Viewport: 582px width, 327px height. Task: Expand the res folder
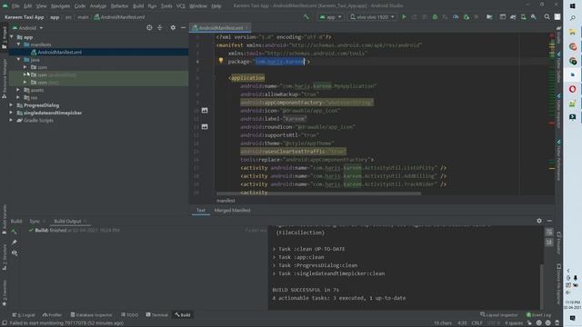tap(18, 97)
